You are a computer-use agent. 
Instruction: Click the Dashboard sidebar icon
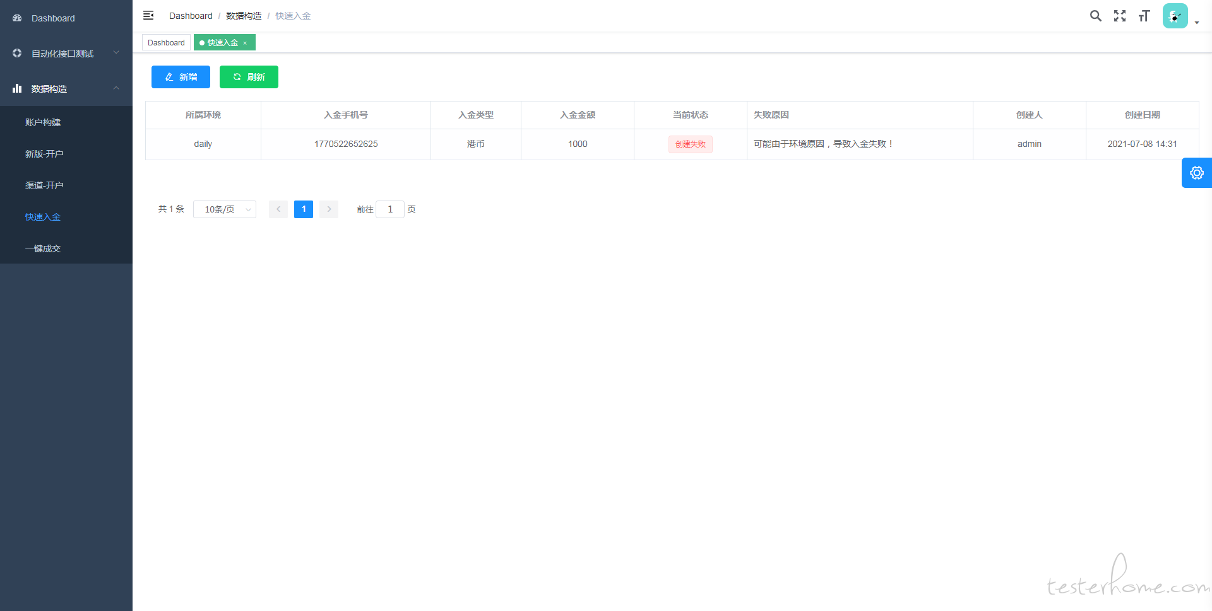click(17, 18)
